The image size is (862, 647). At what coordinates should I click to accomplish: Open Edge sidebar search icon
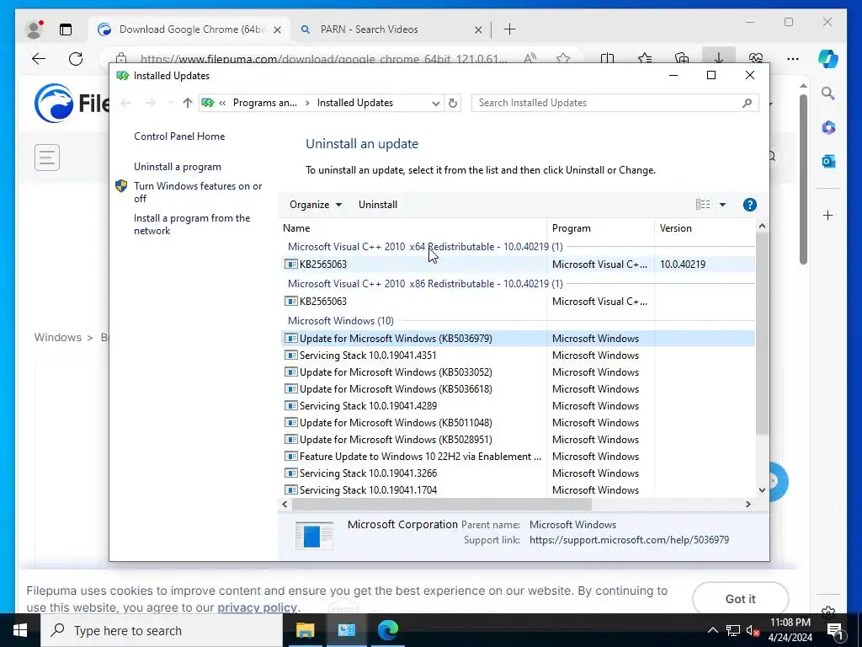click(828, 94)
